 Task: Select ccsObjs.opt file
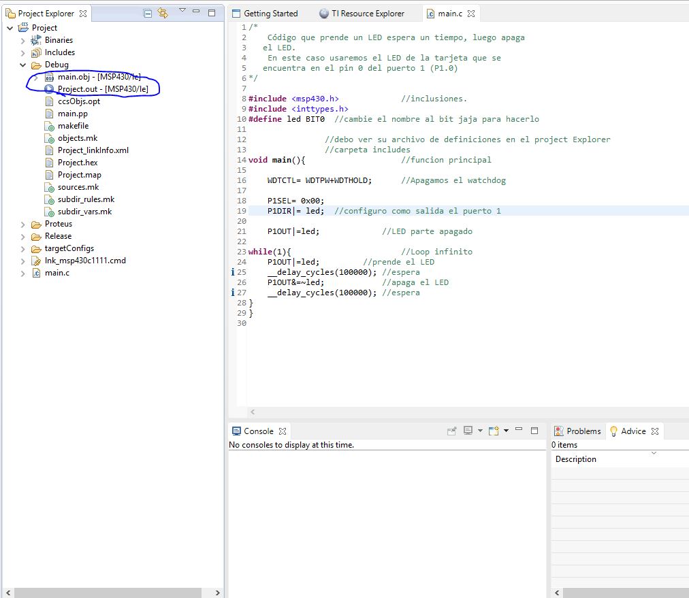coord(79,101)
